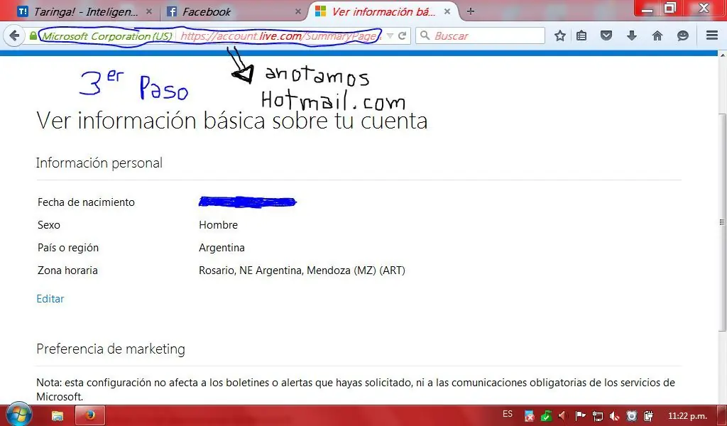Select the 'Ver información bá...' tab
The width and height of the screenshot is (727, 426).
[383, 11]
